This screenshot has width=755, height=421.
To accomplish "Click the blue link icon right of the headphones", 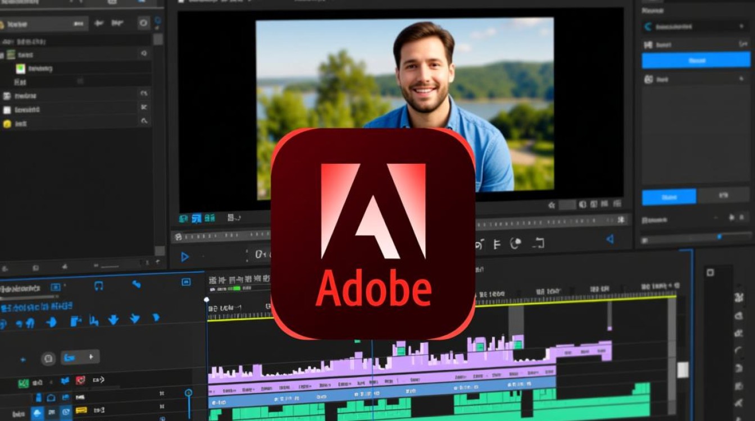I will (136, 284).
